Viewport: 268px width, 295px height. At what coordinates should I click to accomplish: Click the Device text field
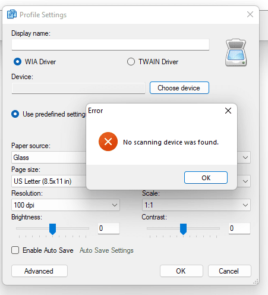(x=78, y=88)
